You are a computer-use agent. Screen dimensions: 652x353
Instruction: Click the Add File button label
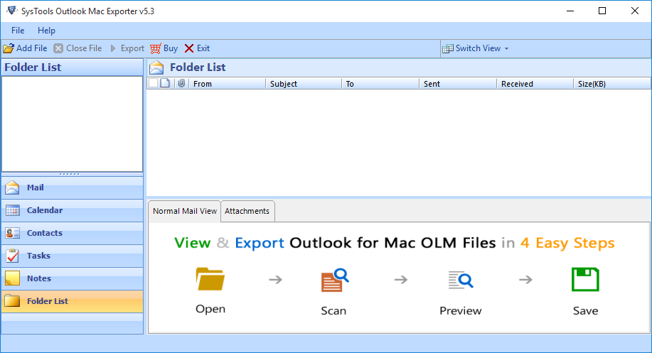click(31, 48)
